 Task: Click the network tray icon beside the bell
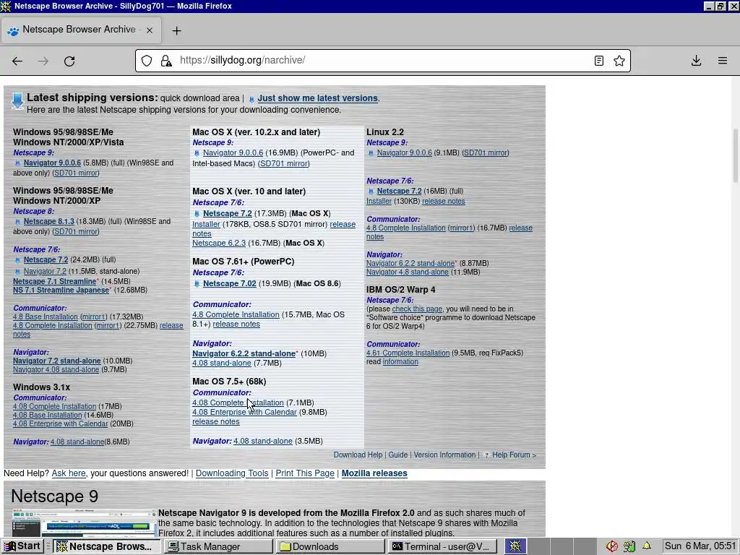click(629, 546)
